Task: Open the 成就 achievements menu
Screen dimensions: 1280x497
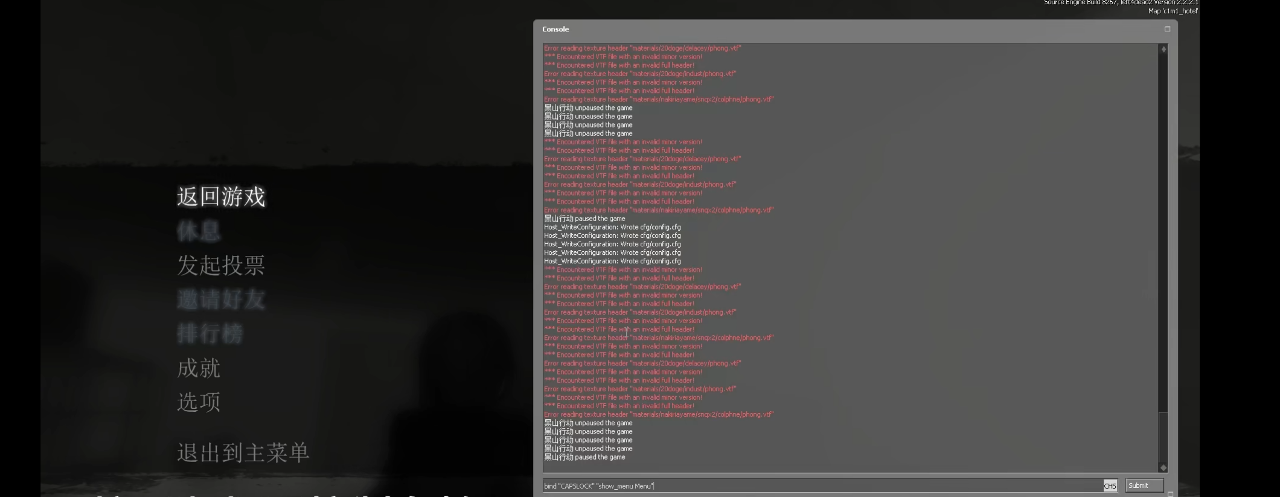Action: (199, 368)
